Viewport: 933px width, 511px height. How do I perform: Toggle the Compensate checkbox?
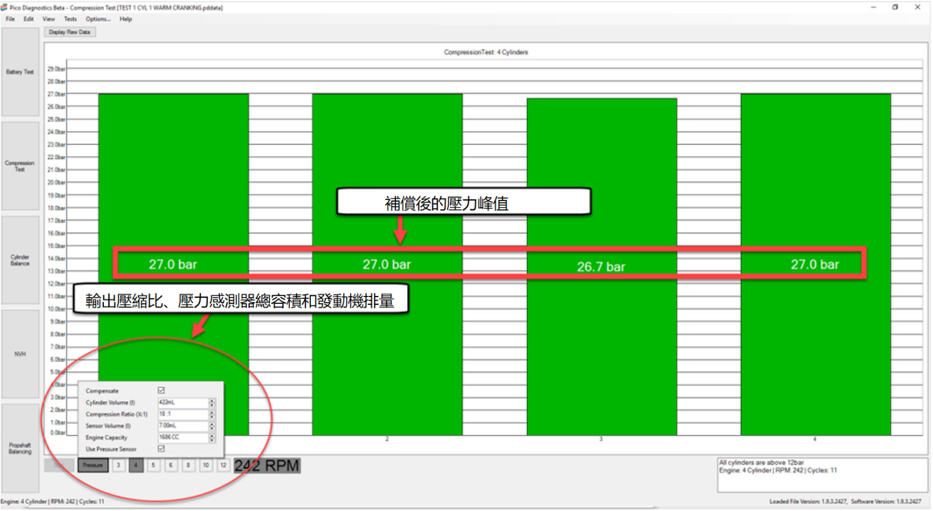coord(161,391)
